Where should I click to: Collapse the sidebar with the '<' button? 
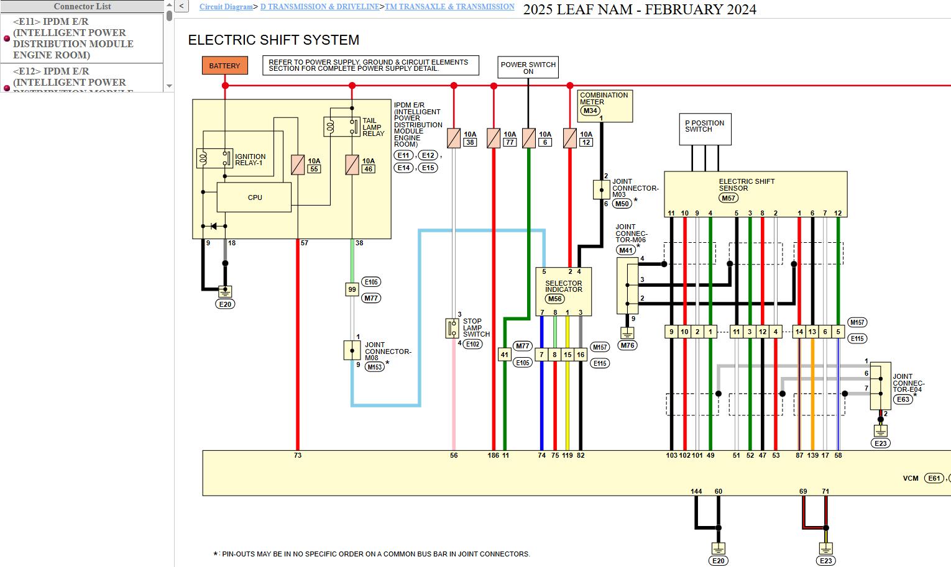(x=181, y=6)
